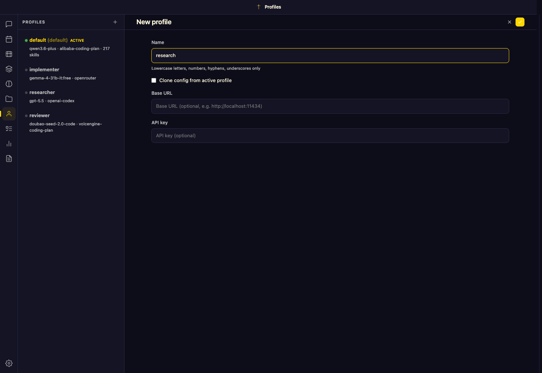Open the bar chart sidebar icon

pos(9,144)
